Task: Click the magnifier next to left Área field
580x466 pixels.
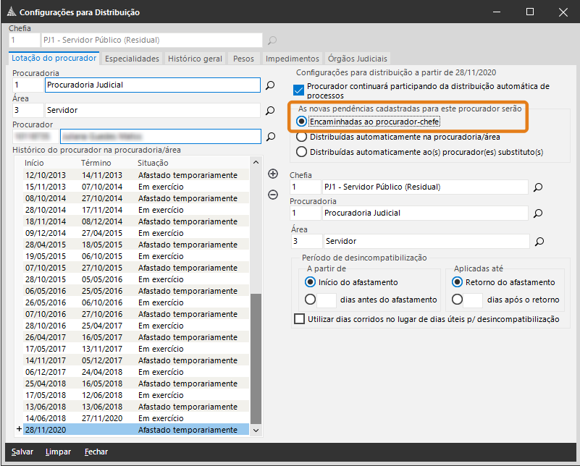Action: tap(270, 111)
